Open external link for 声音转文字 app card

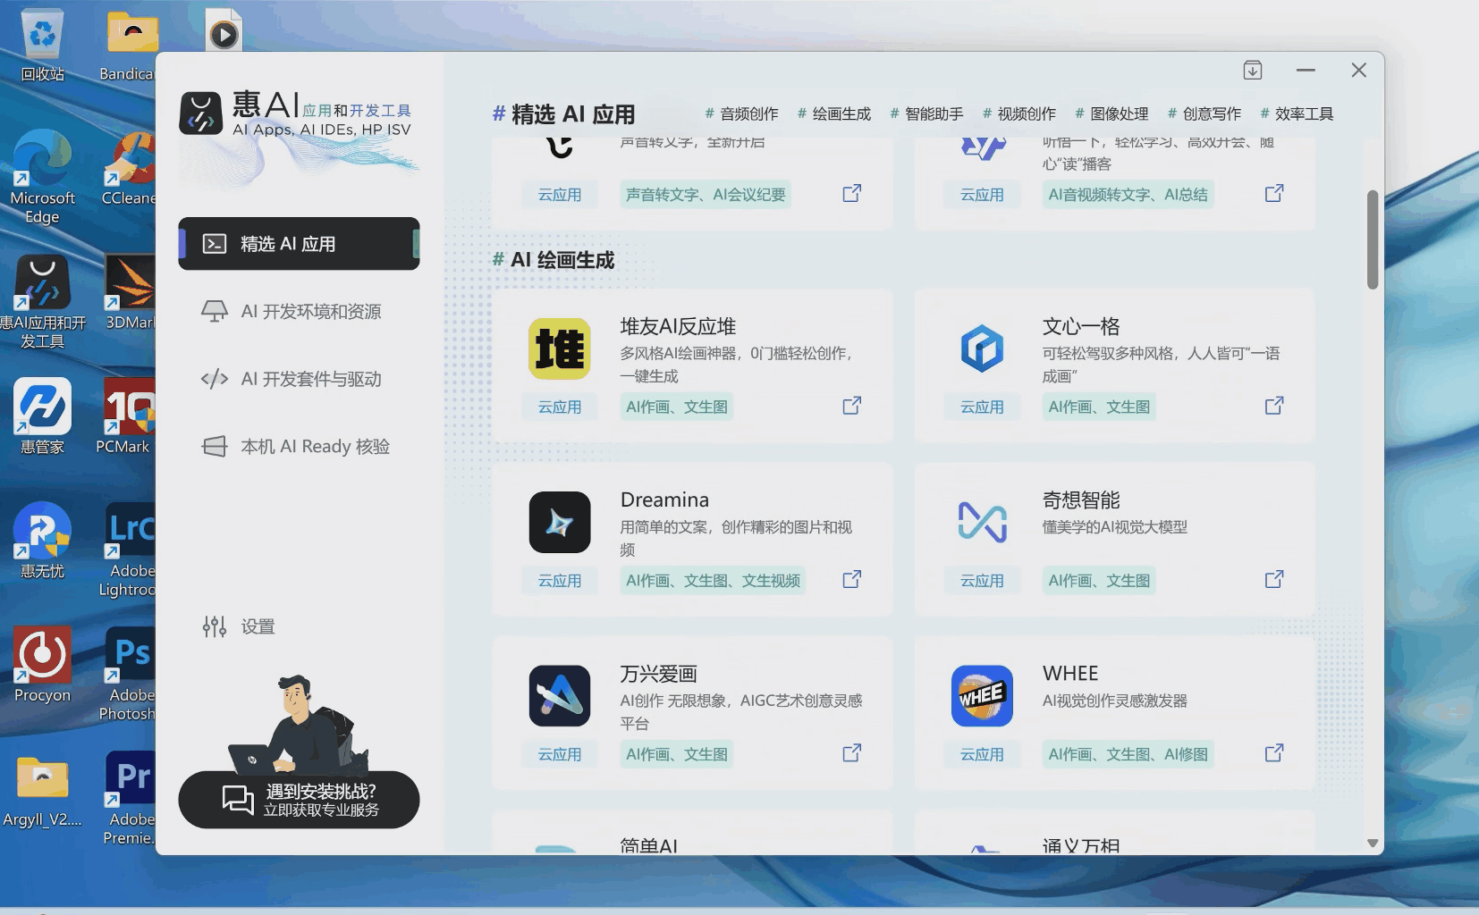pos(852,193)
